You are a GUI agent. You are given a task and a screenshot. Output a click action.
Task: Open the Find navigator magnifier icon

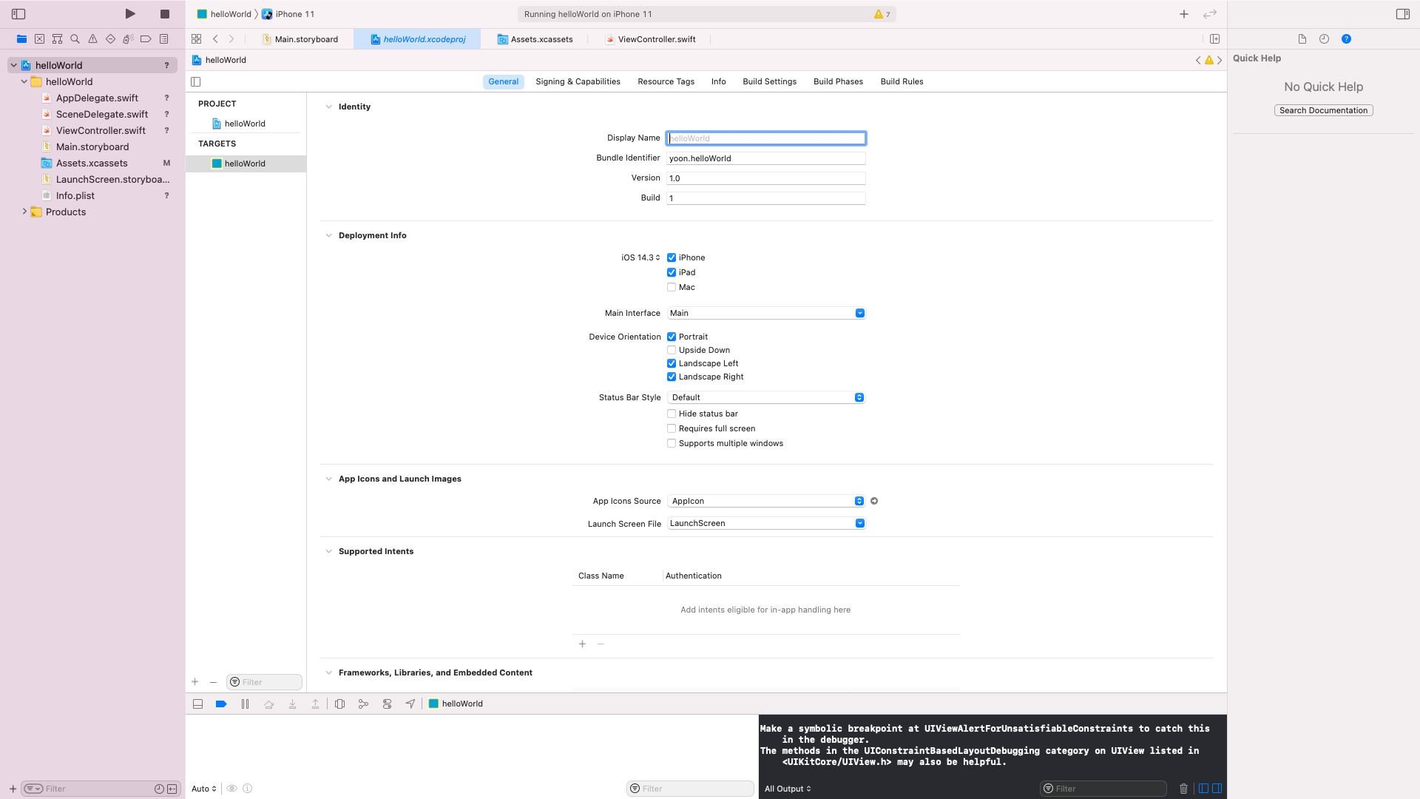pos(75,39)
